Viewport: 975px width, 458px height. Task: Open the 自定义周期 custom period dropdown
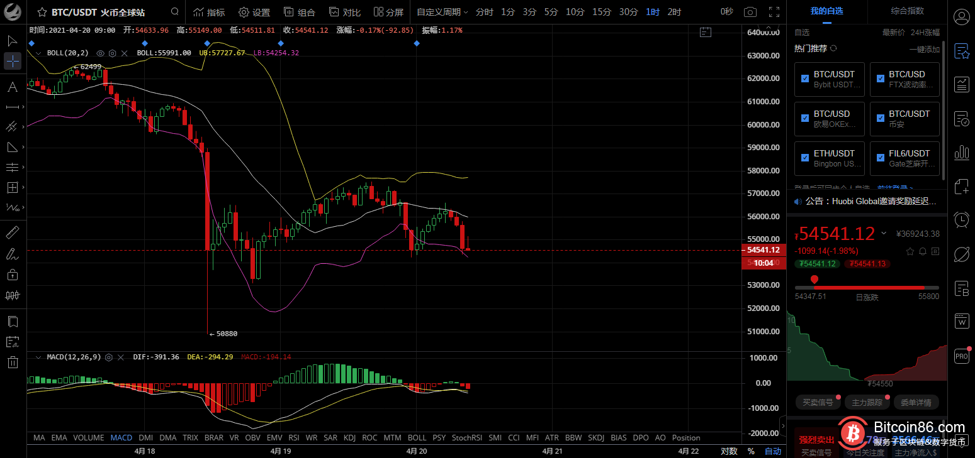[x=442, y=12]
